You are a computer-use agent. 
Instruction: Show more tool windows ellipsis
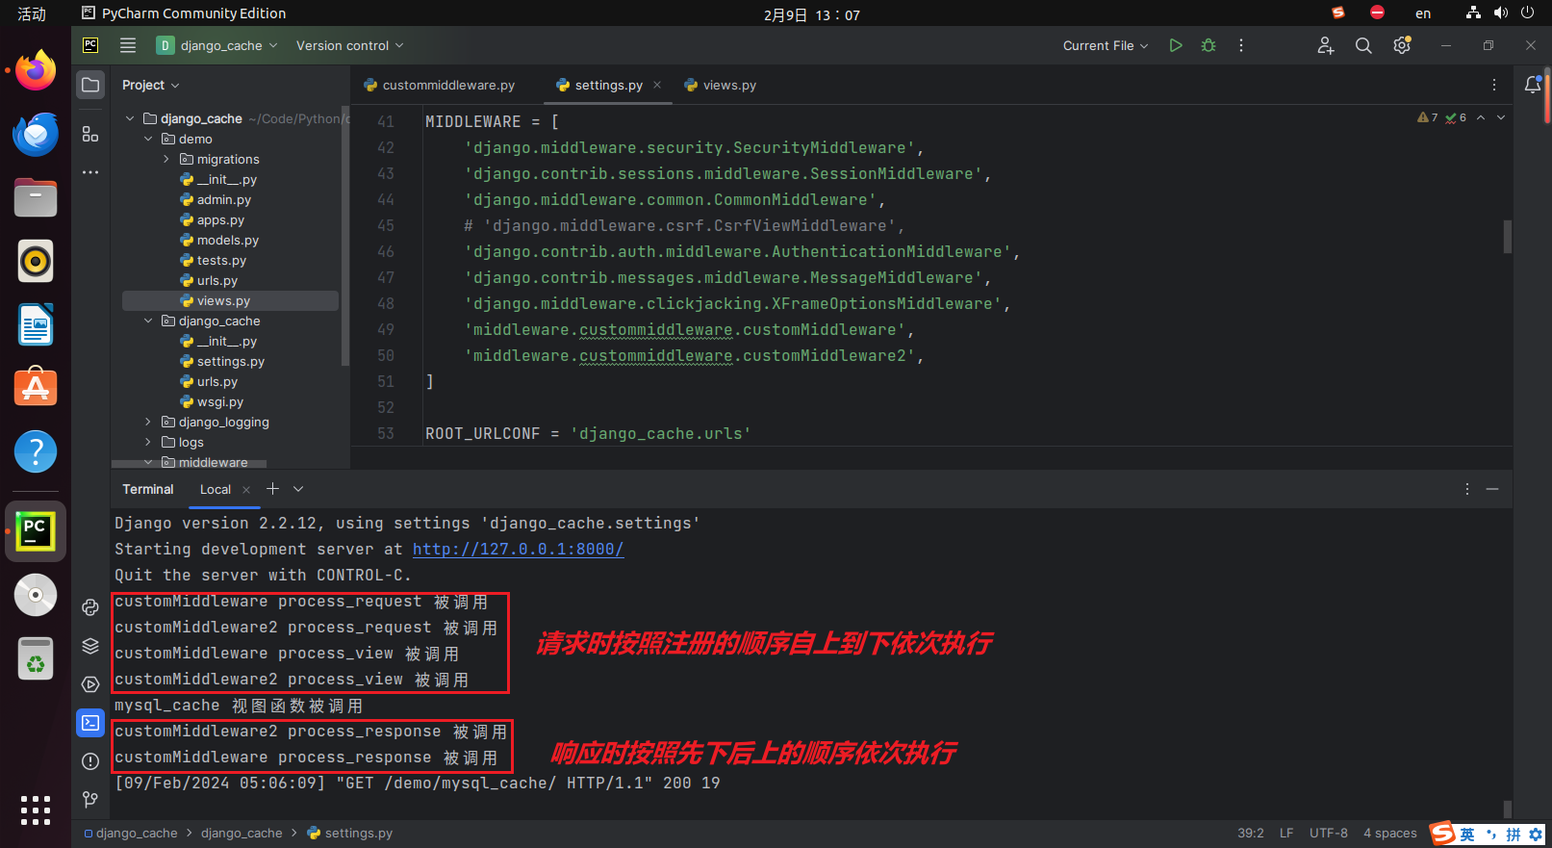click(90, 172)
